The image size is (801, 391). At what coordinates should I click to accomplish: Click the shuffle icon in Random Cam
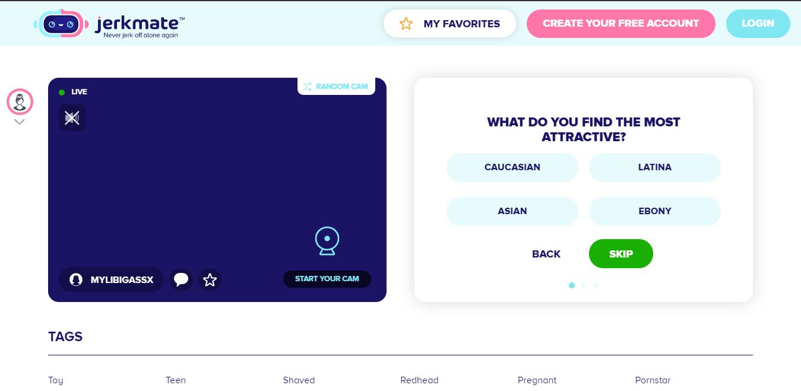pos(307,87)
